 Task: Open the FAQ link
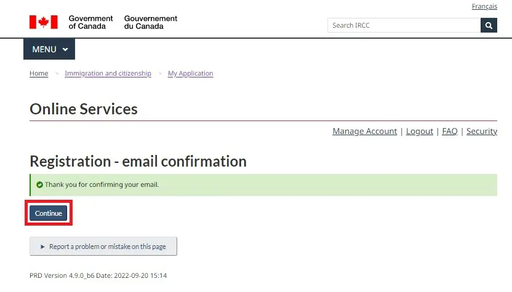(450, 131)
